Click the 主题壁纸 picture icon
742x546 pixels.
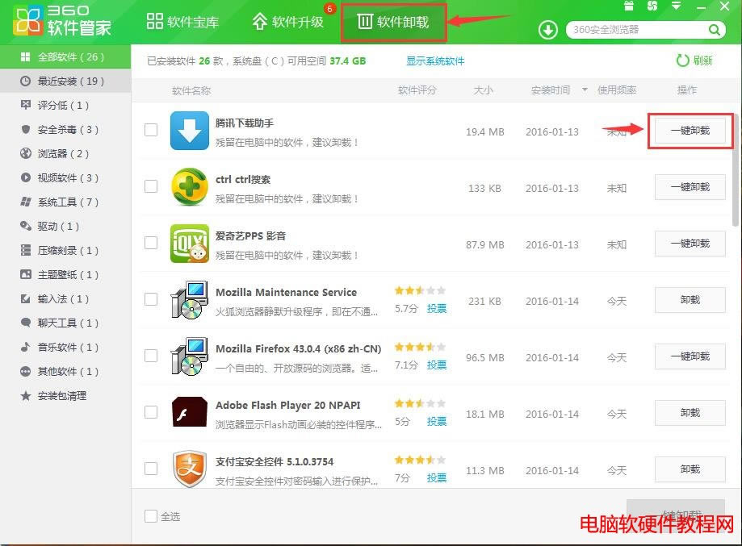26,274
